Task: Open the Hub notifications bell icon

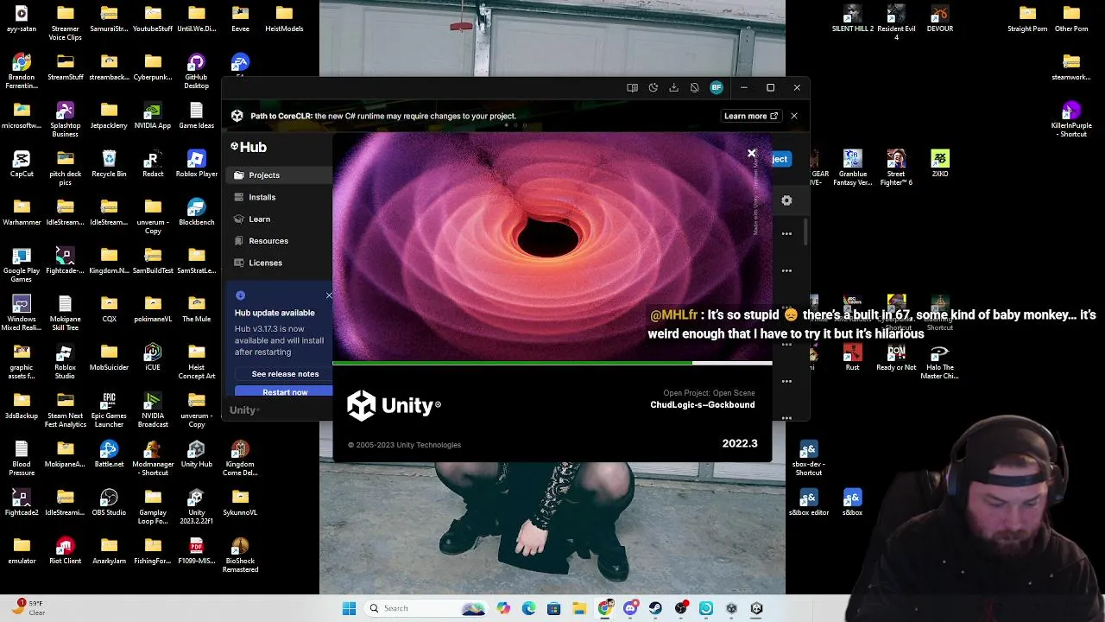Action: click(694, 87)
